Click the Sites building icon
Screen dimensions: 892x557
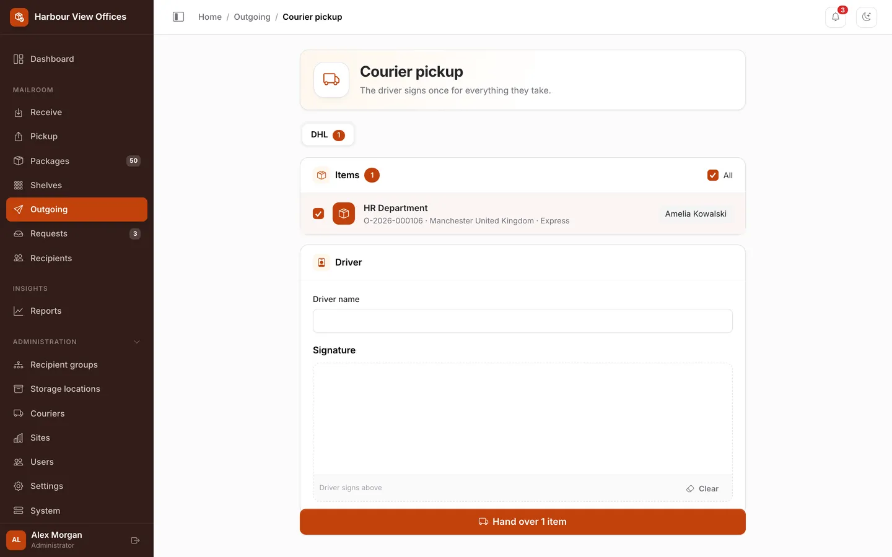tap(19, 438)
